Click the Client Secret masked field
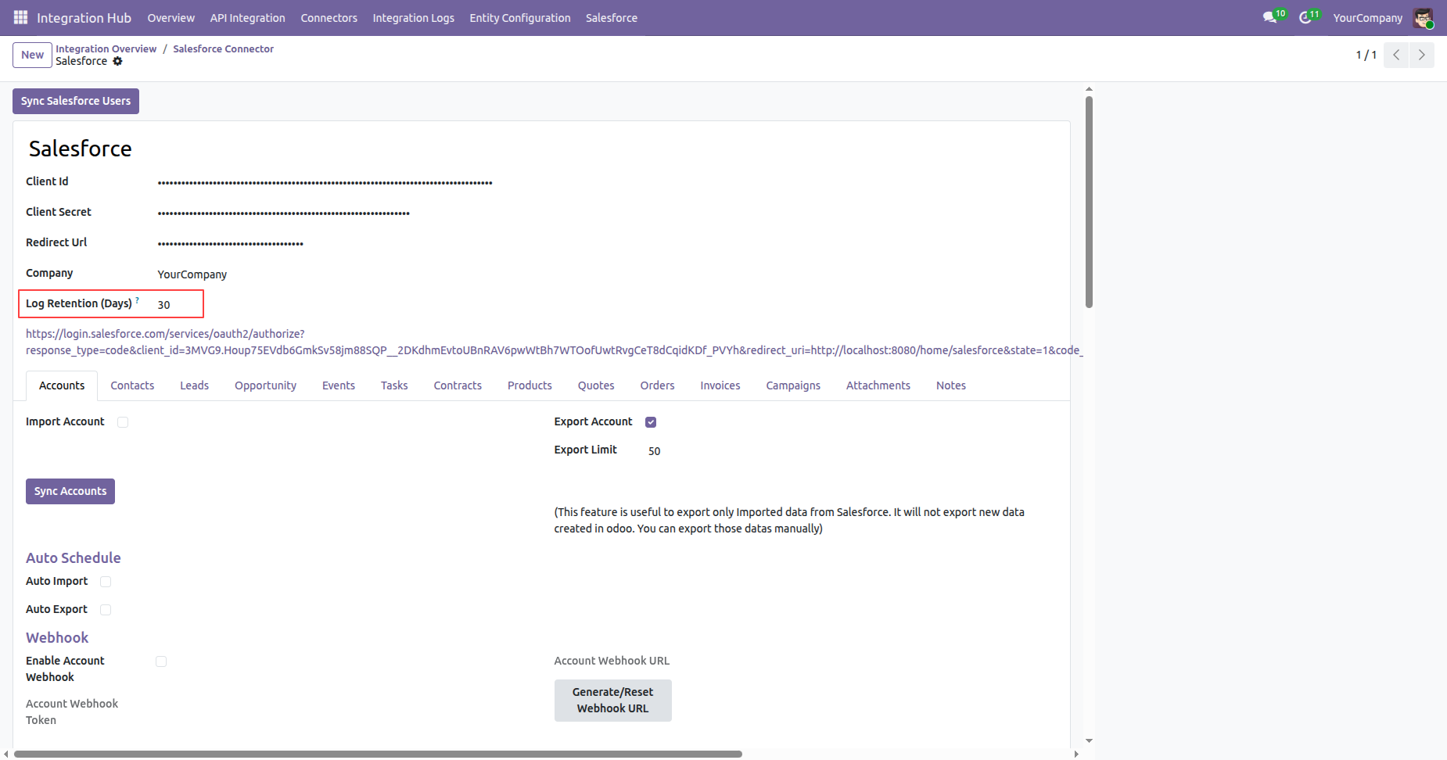 [x=283, y=213]
